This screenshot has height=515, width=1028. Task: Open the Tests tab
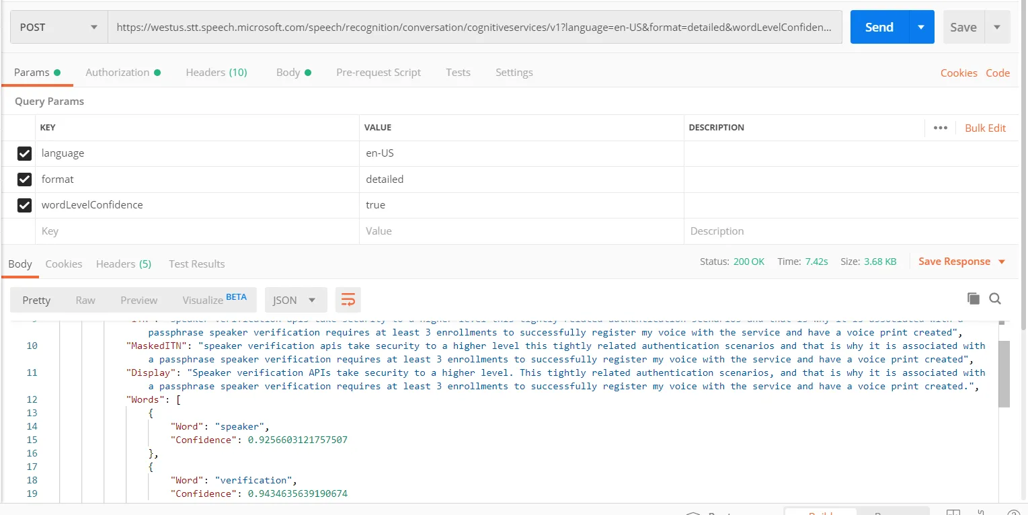point(458,73)
